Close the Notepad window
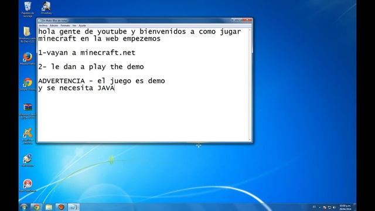The width and height of the screenshot is (375, 211). point(247,20)
